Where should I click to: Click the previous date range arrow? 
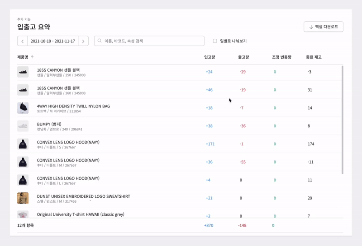click(23, 41)
